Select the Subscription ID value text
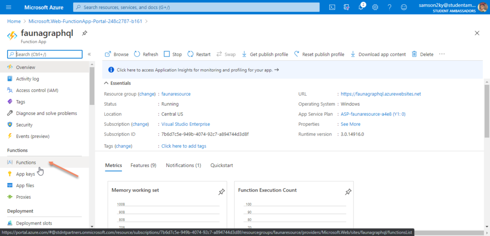The width and height of the screenshot is (490, 236). click(205, 134)
